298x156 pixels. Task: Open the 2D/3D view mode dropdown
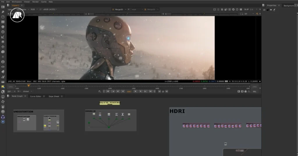[x=249, y=14]
